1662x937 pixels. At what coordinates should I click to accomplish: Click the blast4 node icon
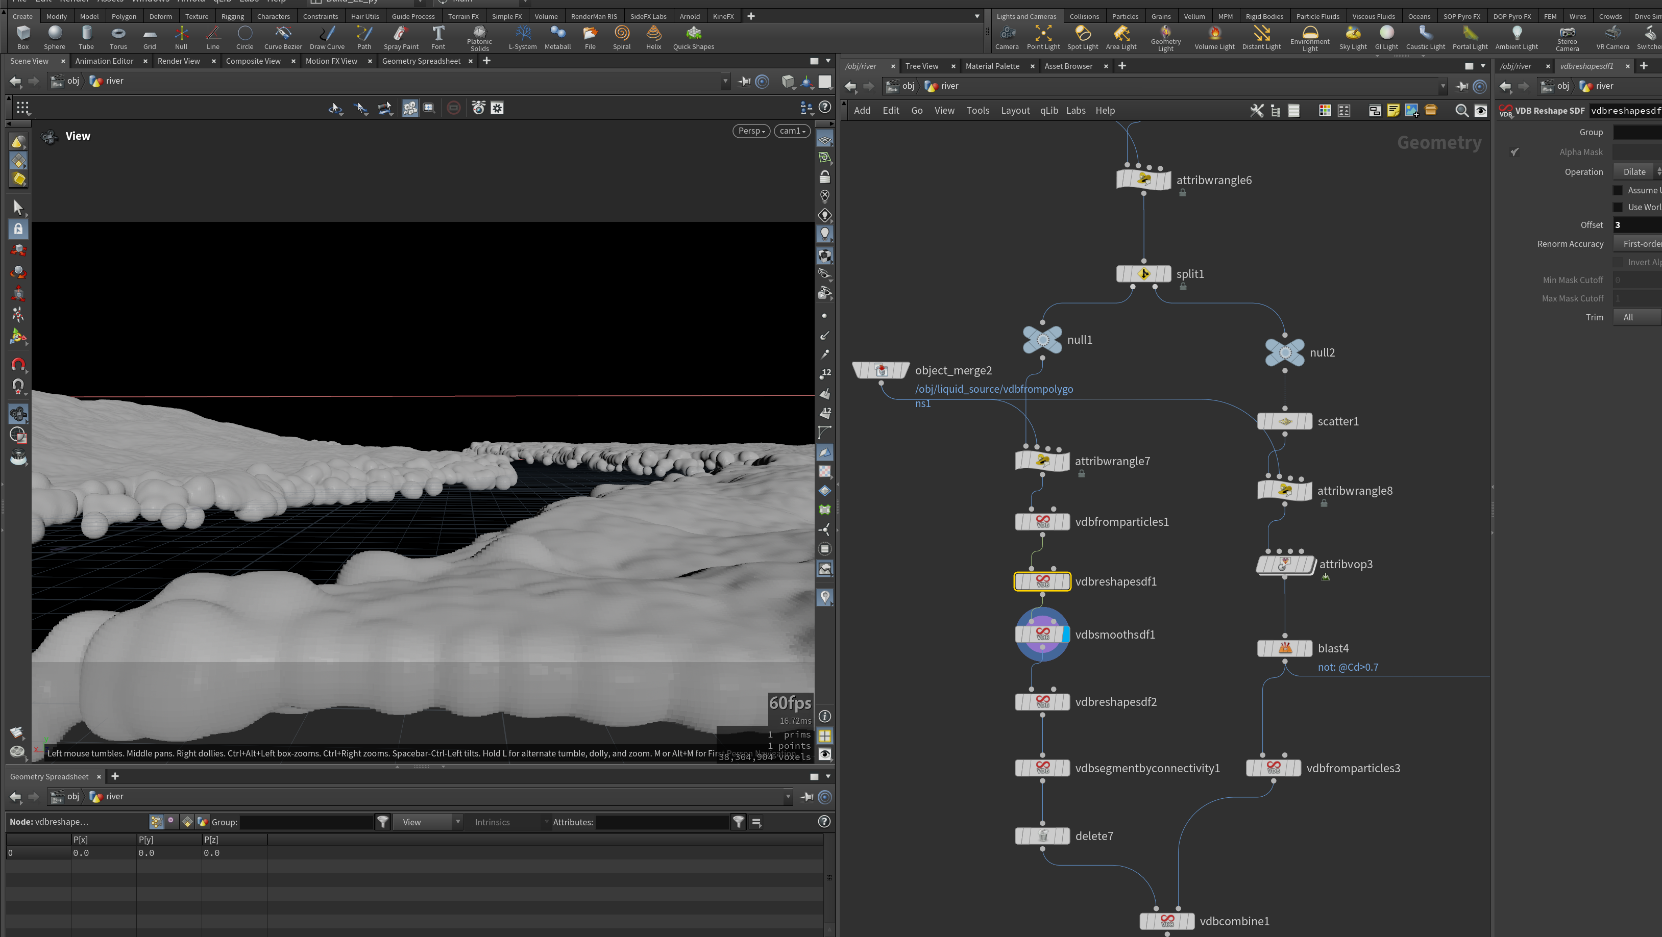click(x=1285, y=648)
